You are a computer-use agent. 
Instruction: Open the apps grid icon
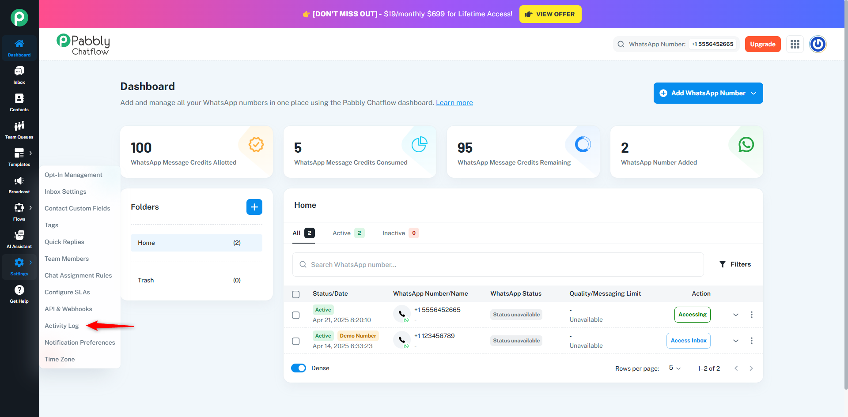pos(795,44)
